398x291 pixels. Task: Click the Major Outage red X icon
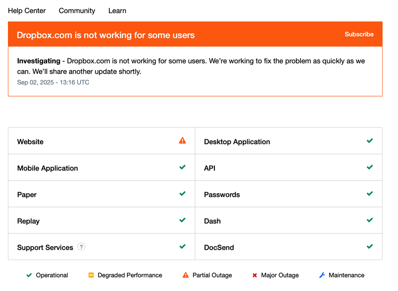coord(255,275)
